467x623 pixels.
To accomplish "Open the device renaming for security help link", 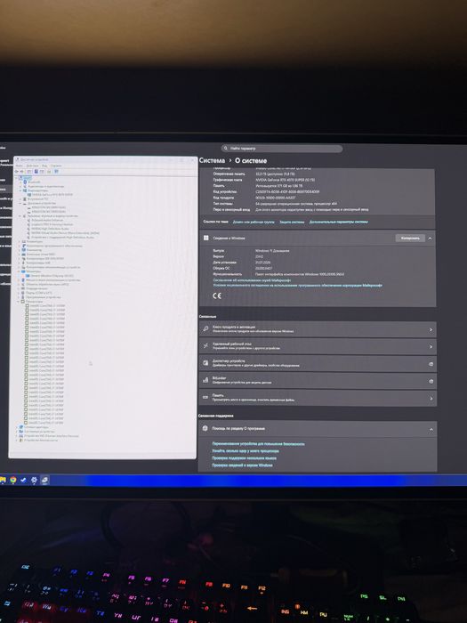I will click(x=258, y=444).
